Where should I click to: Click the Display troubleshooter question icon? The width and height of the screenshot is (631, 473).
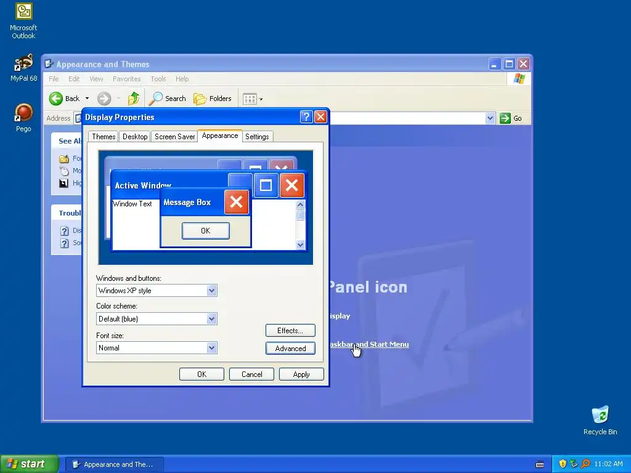64,231
